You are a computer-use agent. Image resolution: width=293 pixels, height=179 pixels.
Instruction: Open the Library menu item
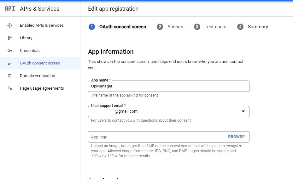click(x=26, y=38)
